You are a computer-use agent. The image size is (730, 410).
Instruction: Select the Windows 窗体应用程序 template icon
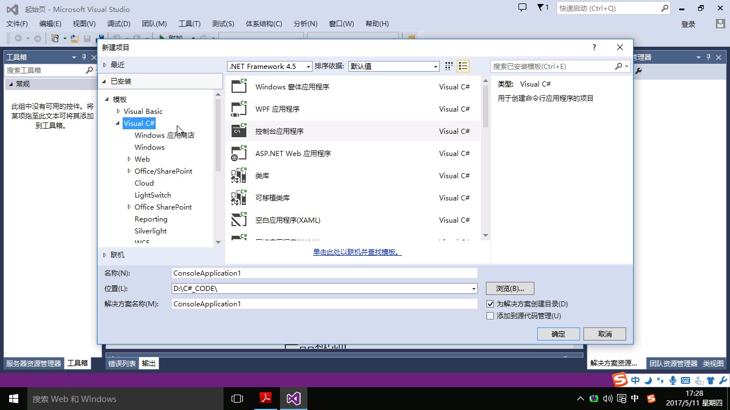(239, 87)
